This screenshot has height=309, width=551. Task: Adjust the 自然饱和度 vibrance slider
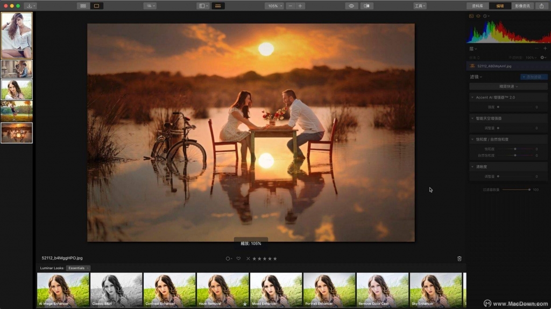[x=515, y=155]
